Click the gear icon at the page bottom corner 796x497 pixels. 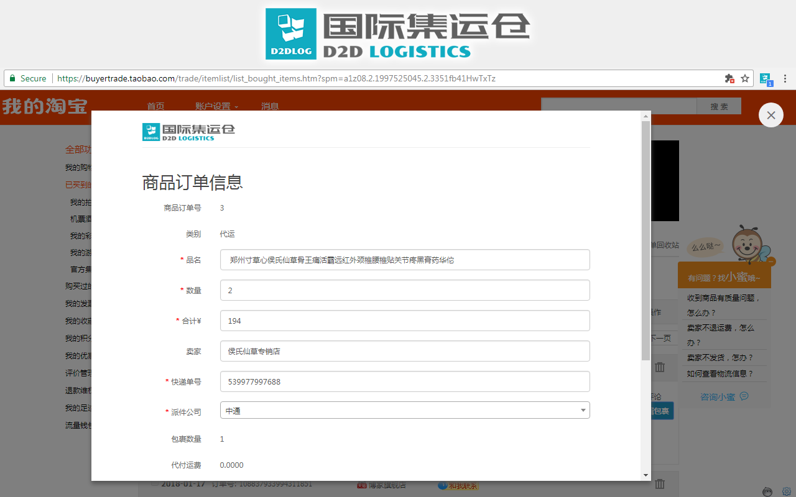[x=787, y=491]
